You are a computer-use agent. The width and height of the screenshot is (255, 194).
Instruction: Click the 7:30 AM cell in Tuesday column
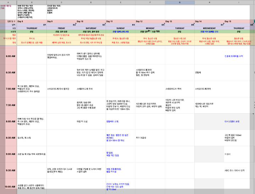(180, 105)
